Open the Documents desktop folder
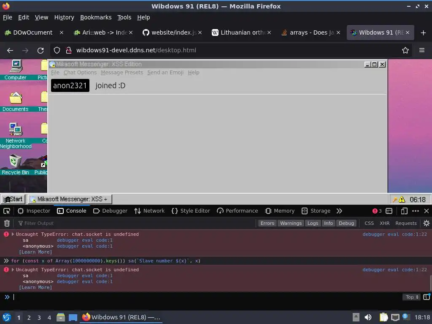Screen dimensions: 432x324 (16, 101)
